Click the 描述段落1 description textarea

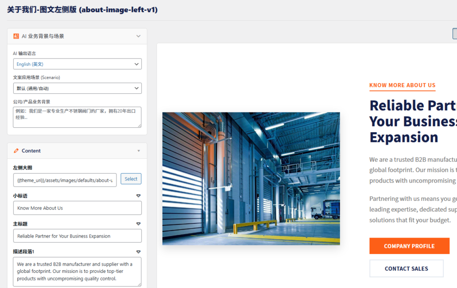[x=77, y=271]
